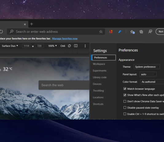
Task: Open the Office extension icon
Action: click(x=111, y=31)
